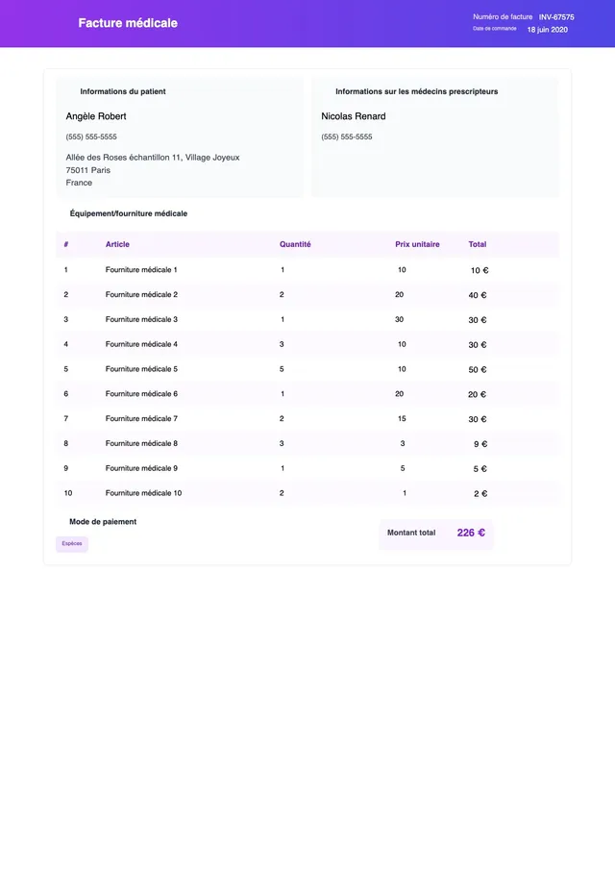This screenshot has width=615, height=870.
Task: Click the total amount 226 €
Action: pos(471,533)
